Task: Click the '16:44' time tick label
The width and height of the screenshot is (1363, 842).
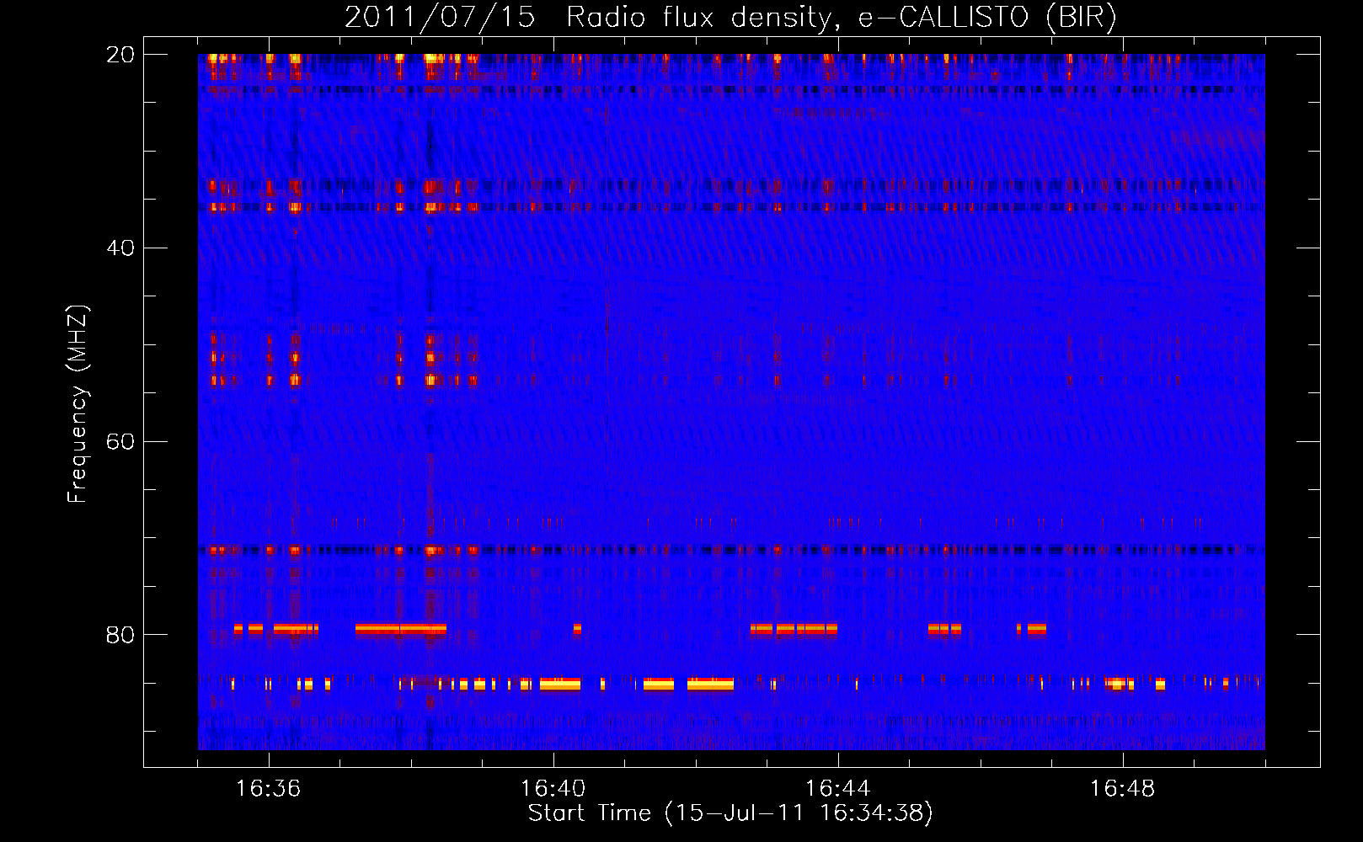Action: pos(837,788)
